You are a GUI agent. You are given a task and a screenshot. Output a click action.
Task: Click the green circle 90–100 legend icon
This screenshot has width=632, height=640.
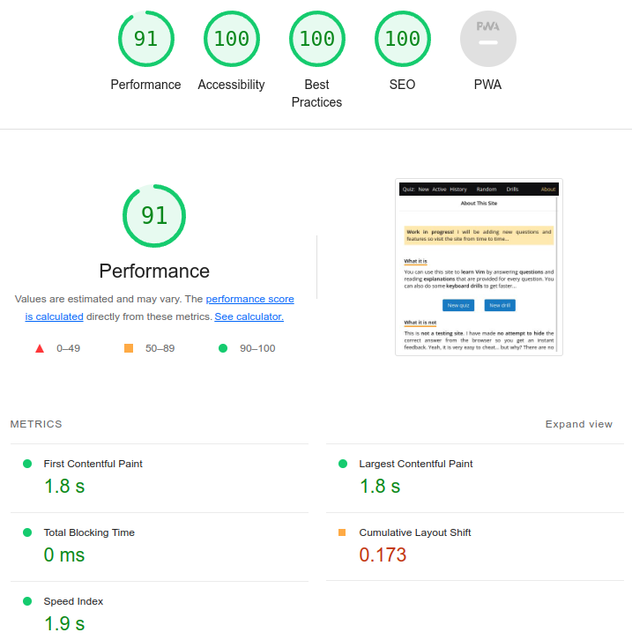tap(223, 348)
